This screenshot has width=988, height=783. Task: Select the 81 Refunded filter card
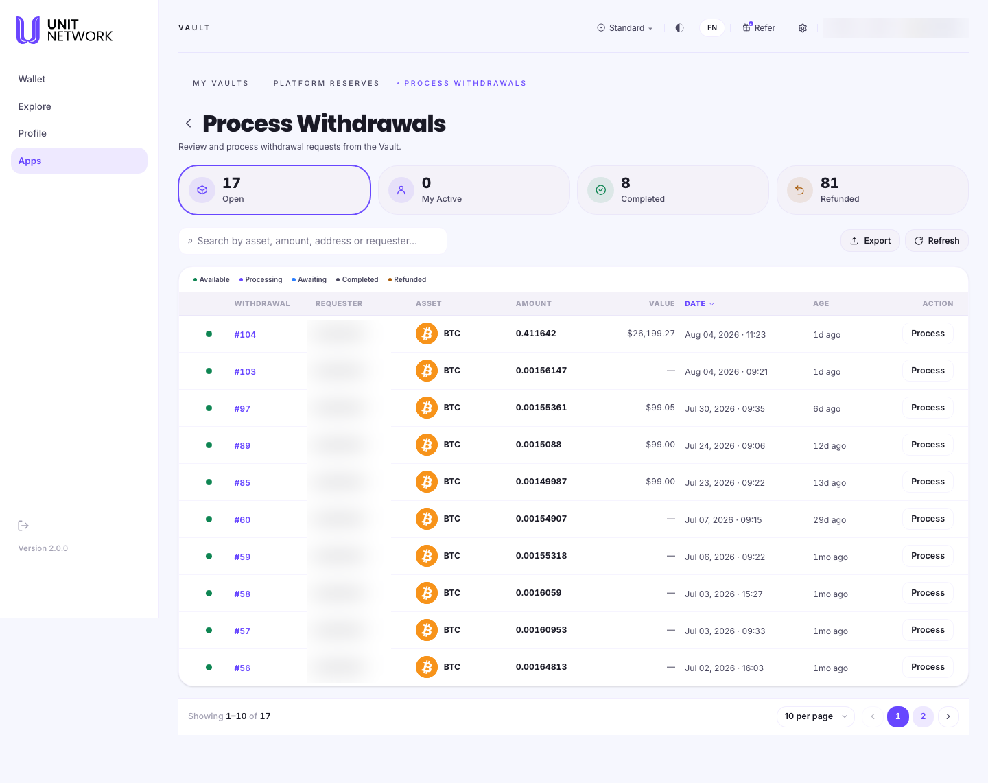[872, 190]
